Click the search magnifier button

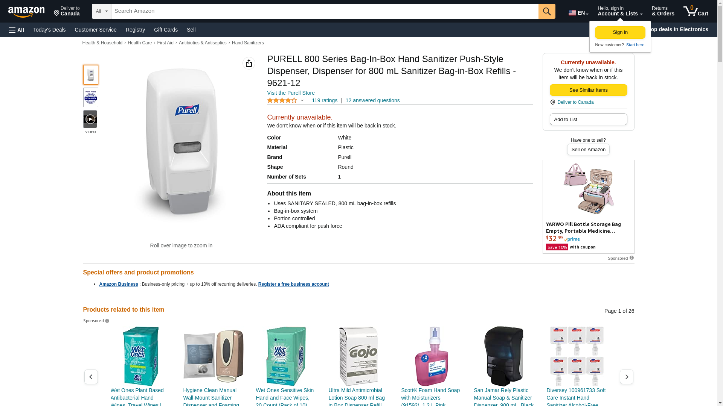coord(547,11)
